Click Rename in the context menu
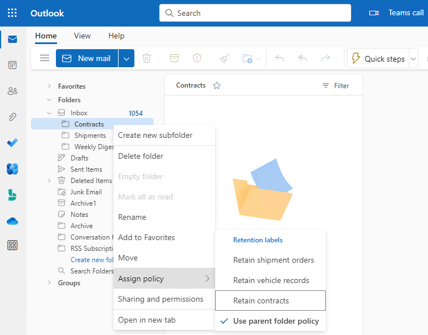This screenshot has height=335, width=428. [132, 217]
